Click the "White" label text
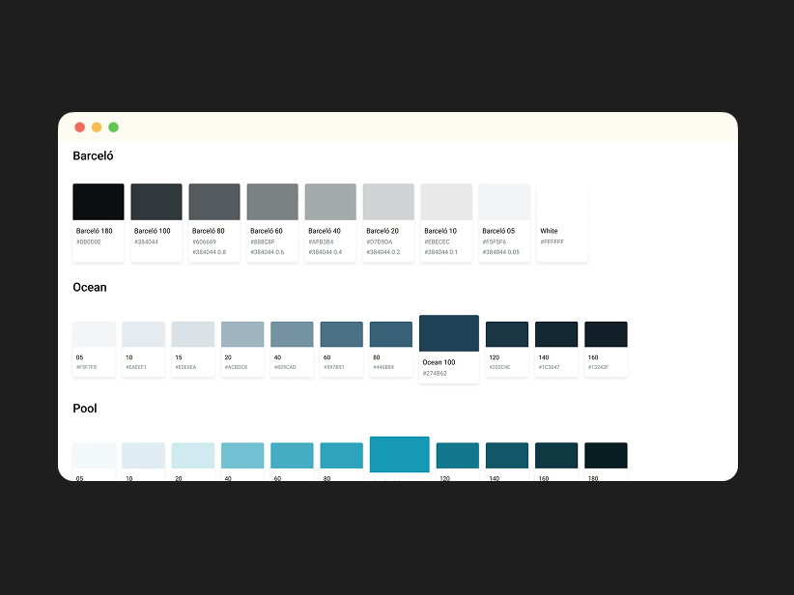Screen dimensions: 794x595 [x=549, y=231]
